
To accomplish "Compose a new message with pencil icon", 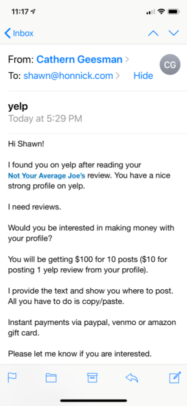I will (x=175, y=378).
